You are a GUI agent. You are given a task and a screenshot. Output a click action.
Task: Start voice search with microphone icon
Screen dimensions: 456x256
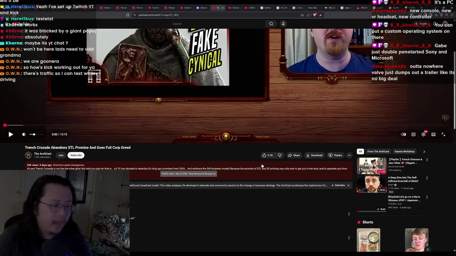click(283, 24)
